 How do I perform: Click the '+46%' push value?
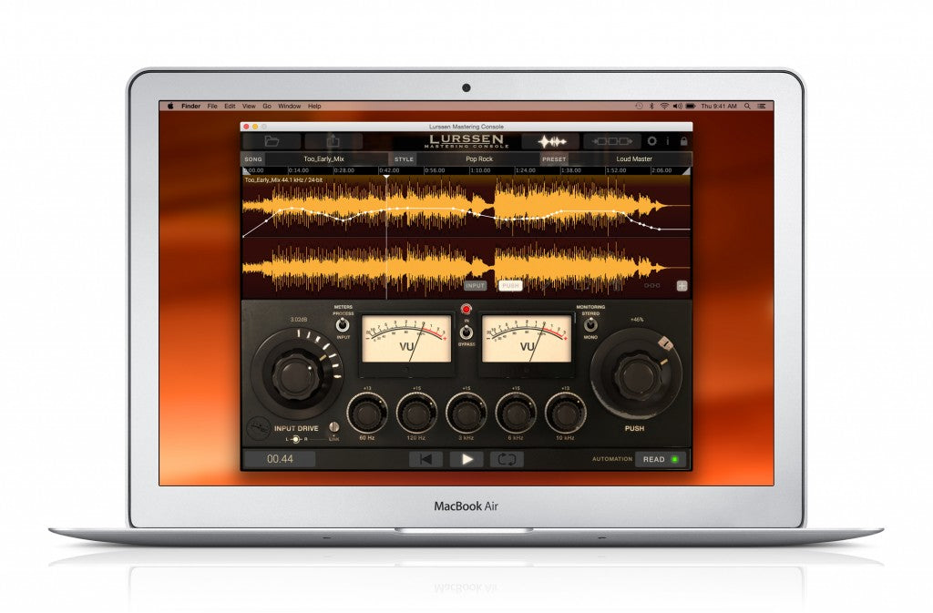click(637, 320)
